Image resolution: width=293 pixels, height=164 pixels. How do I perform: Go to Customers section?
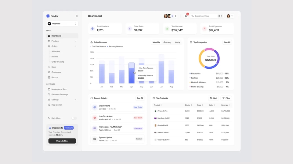coord(56,72)
